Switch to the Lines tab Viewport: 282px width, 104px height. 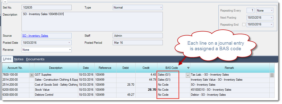click(x=7, y=59)
